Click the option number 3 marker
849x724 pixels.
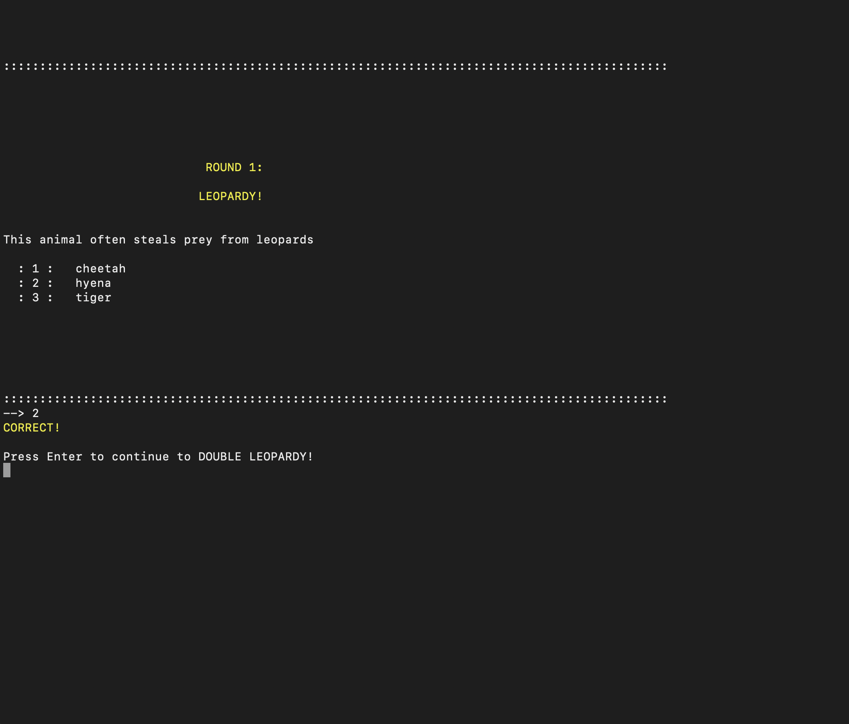coord(36,298)
